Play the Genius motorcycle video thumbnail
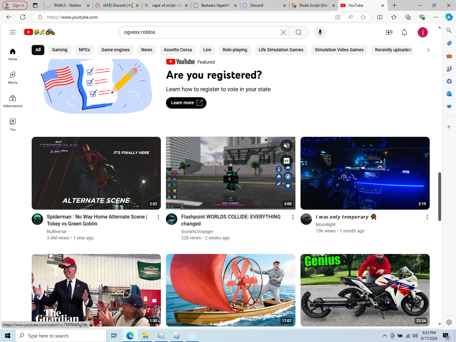This screenshot has width=456, height=342. [x=365, y=290]
